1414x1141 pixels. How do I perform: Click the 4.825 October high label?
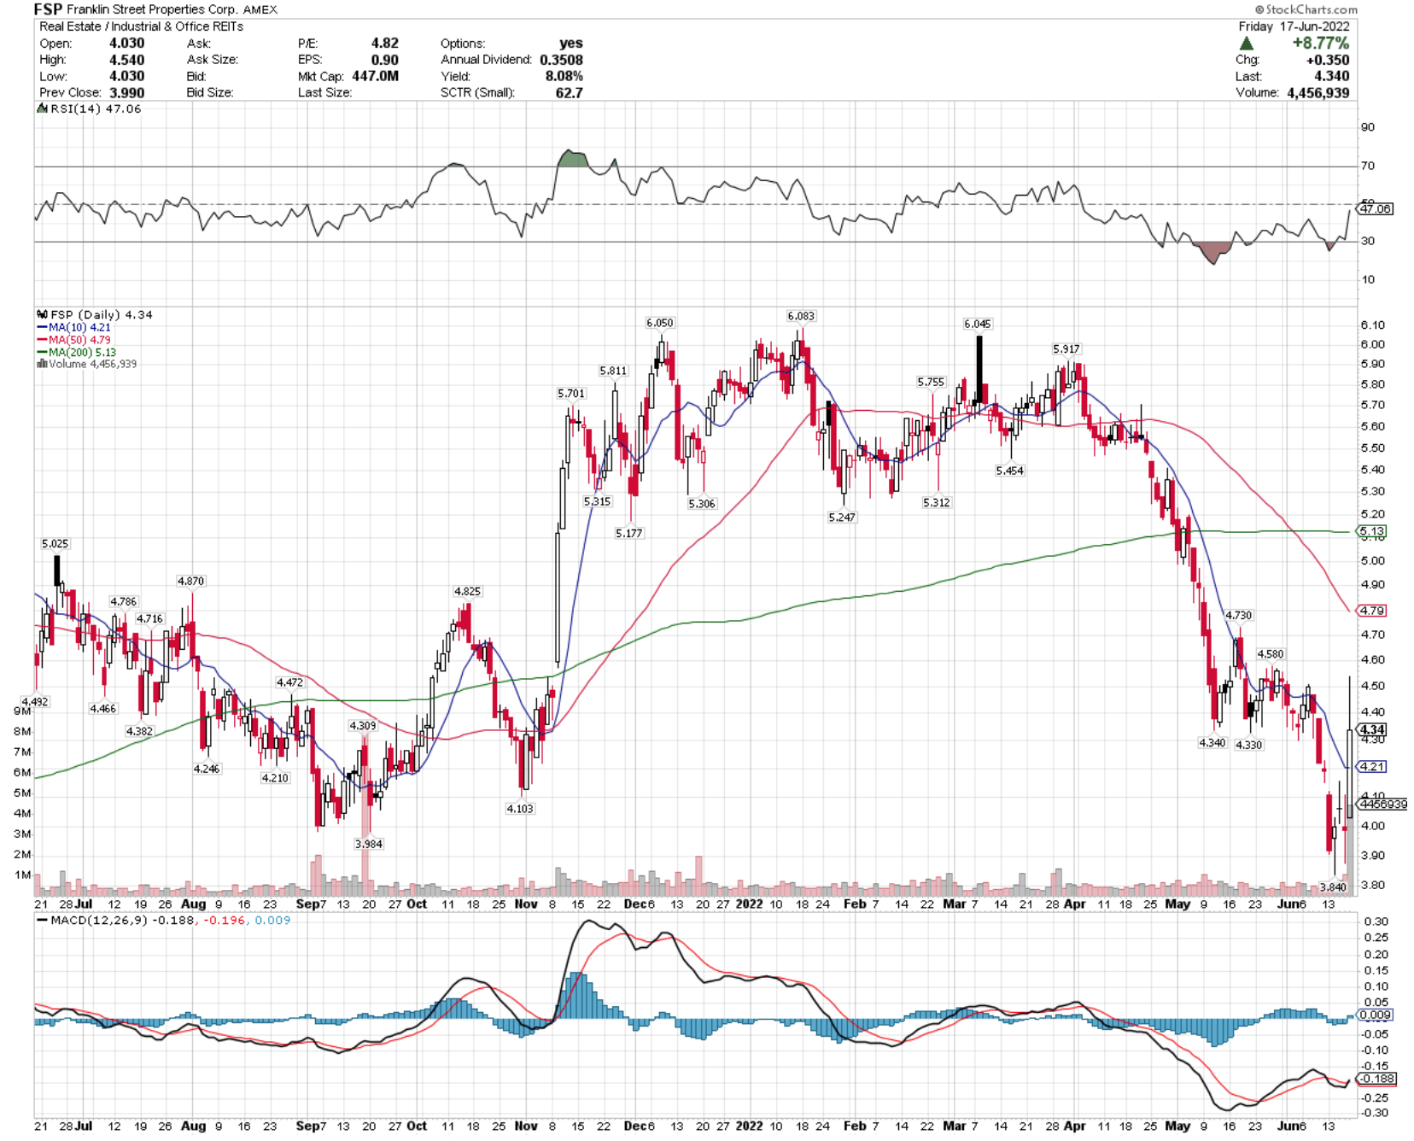click(467, 591)
